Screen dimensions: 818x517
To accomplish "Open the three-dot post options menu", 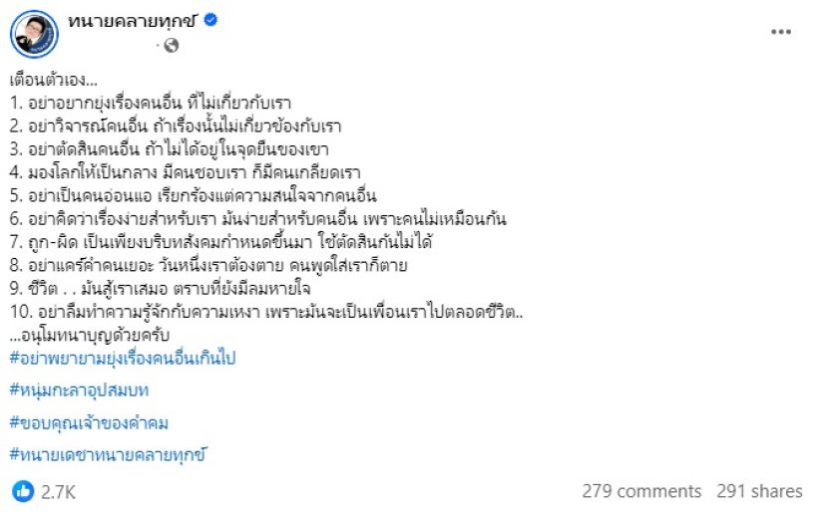I will (x=781, y=32).
